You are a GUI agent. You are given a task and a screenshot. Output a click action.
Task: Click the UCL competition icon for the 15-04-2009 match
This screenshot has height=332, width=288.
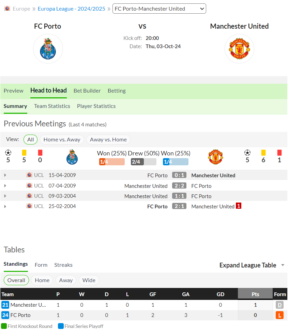click(29, 175)
